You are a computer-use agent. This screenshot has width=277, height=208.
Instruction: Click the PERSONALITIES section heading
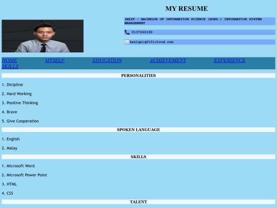point(138,75)
